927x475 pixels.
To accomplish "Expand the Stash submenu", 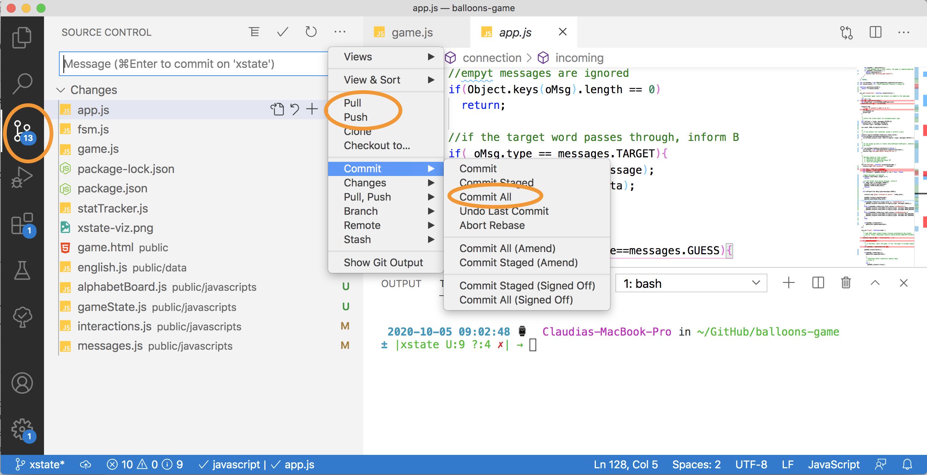I will point(386,239).
